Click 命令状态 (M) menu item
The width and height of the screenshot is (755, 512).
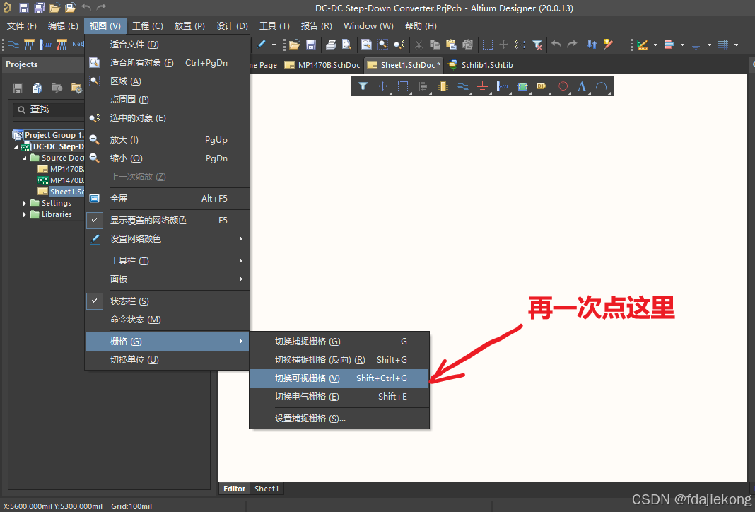(x=167, y=320)
